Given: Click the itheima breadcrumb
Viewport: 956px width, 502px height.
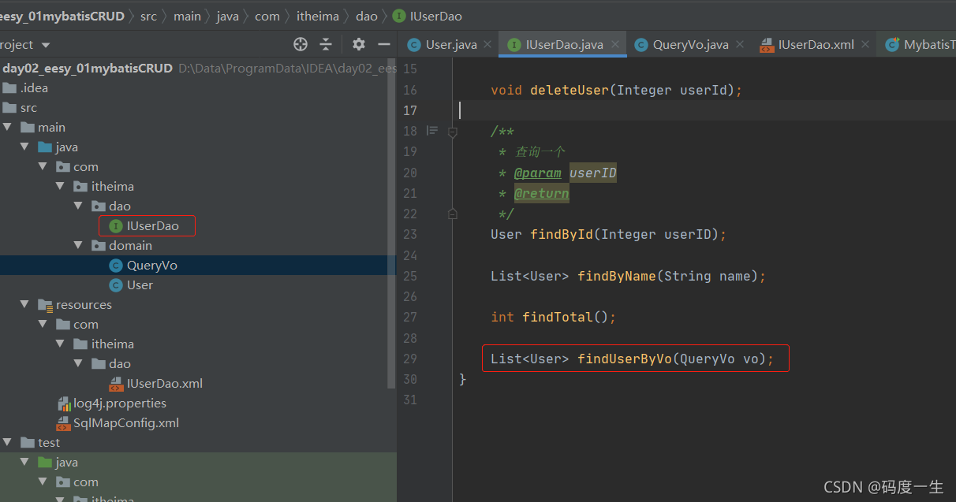Looking at the screenshot, I should (x=318, y=16).
